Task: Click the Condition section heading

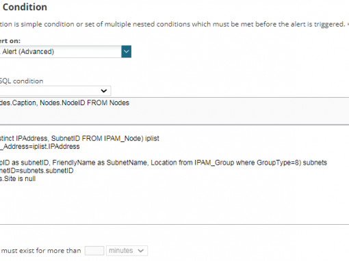Action: pyautogui.click(x=25, y=7)
